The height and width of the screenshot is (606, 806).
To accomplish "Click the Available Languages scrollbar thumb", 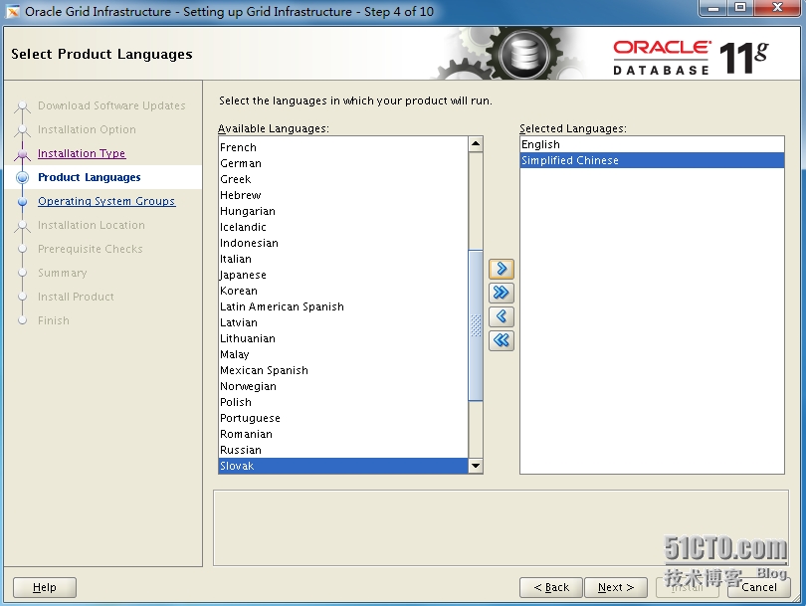I will coord(476,325).
